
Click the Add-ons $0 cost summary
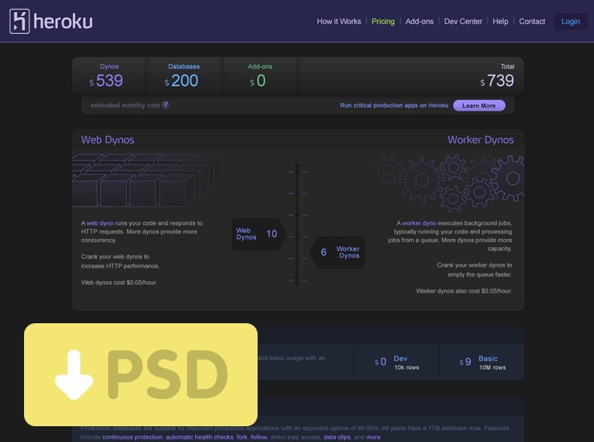click(x=260, y=76)
